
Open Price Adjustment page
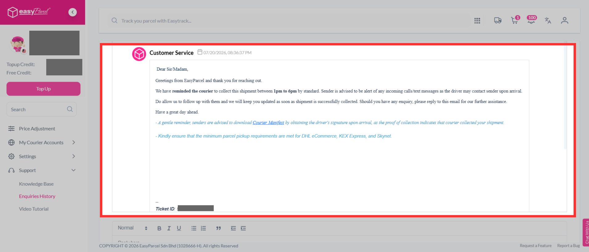coord(37,128)
